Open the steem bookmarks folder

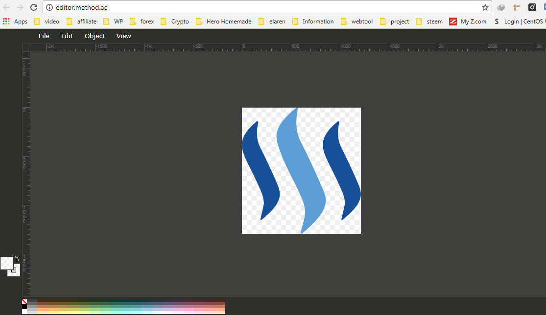[429, 22]
